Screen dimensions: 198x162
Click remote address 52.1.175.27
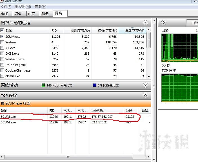pyautogui.click(x=99, y=122)
